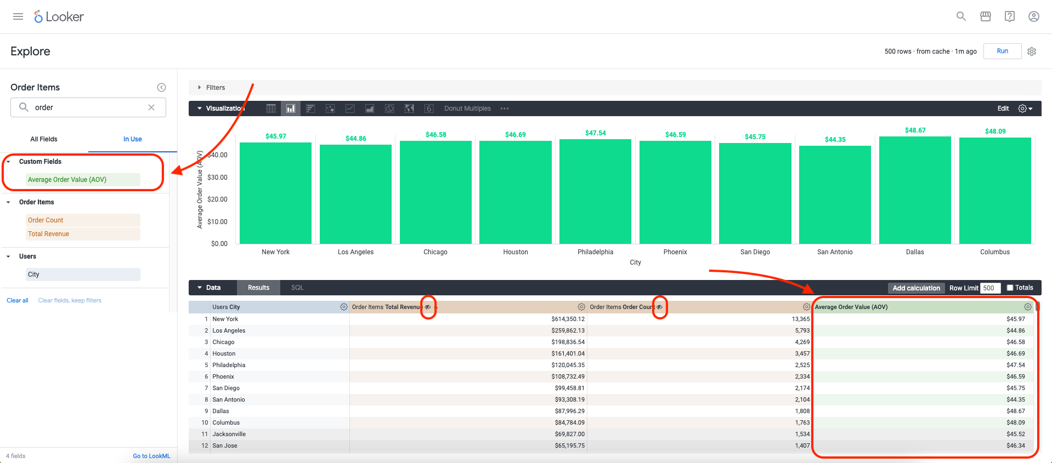Viewport: 1052px width, 463px height.
Task: Select the Table visualization icon
Action: [271, 108]
